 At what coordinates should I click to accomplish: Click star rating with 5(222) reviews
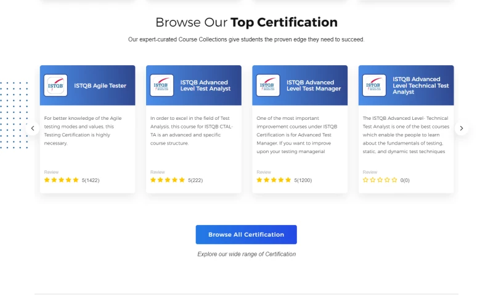pyautogui.click(x=168, y=180)
